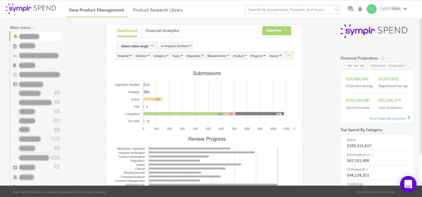
Task: Open the Category filter dropdown
Action: click(x=161, y=56)
